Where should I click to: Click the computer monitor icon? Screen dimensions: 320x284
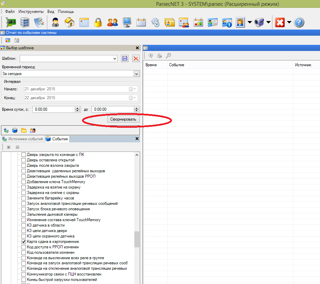127,22
